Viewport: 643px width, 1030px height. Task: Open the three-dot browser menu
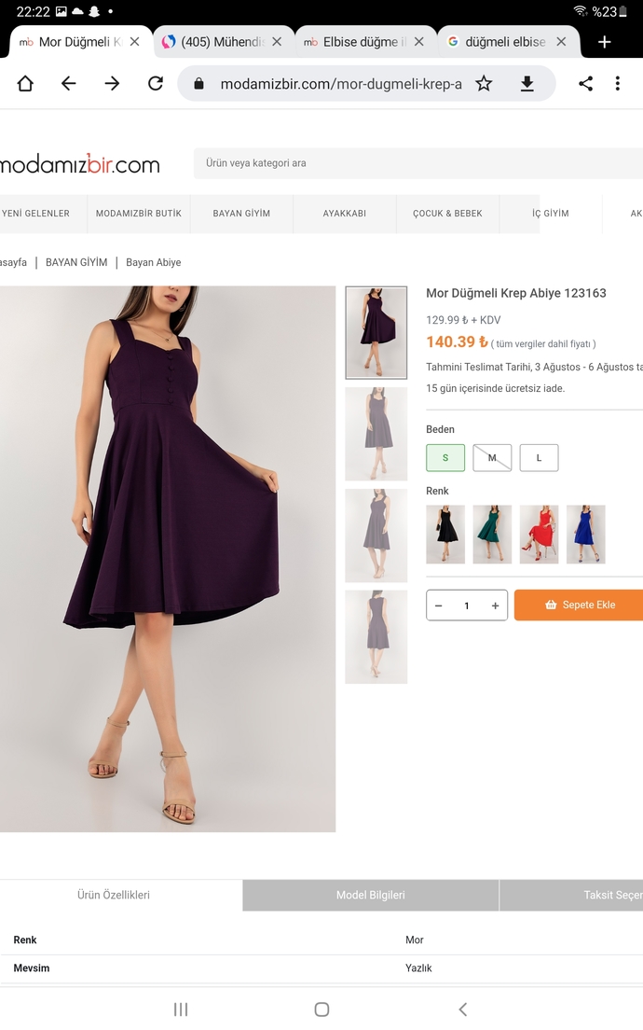click(x=618, y=83)
